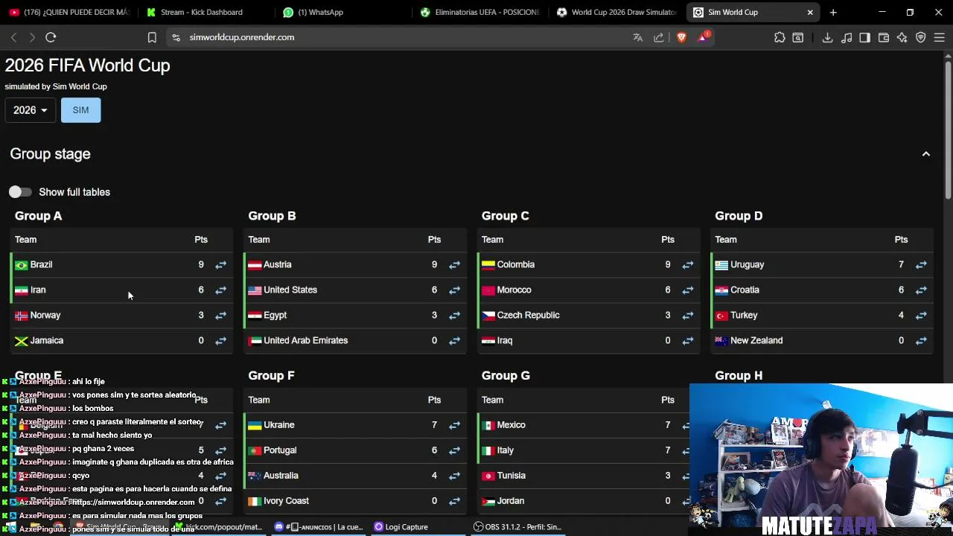Open the page translate icon
The image size is (953, 536).
(638, 37)
